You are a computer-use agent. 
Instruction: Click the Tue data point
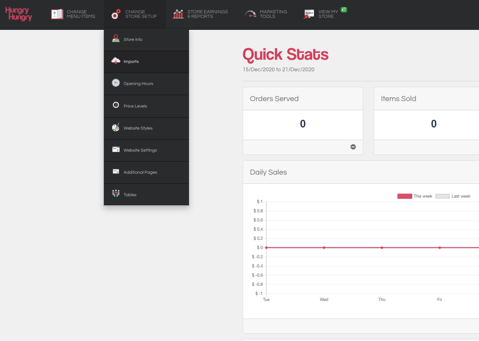[266, 248]
